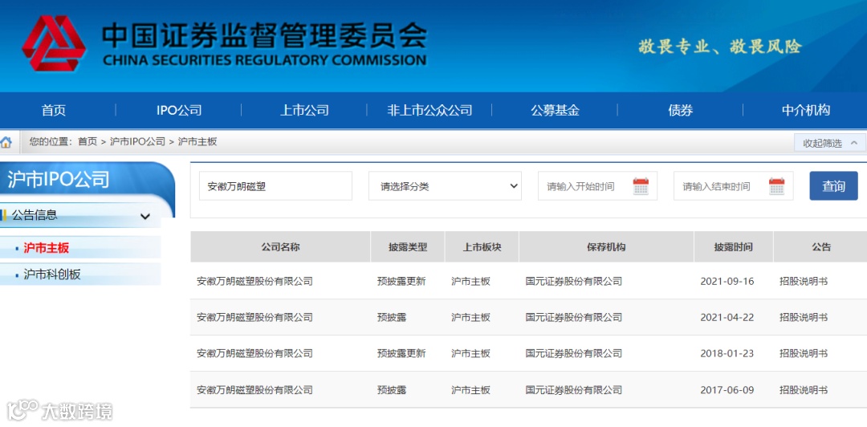This screenshot has height=427, width=867.
Task: Click 预披露更新 in the 2018-01-23 row
Action: (401, 353)
